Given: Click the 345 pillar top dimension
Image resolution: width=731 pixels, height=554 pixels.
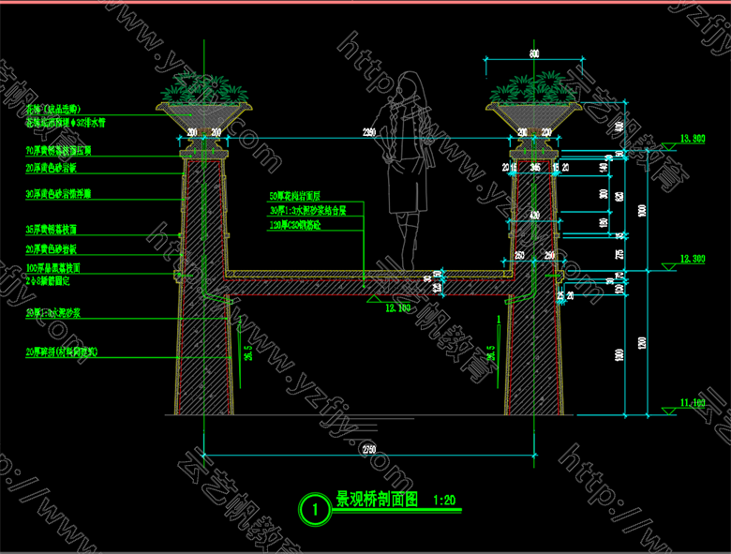Looking at the screenshot, I should pos(535,167).
